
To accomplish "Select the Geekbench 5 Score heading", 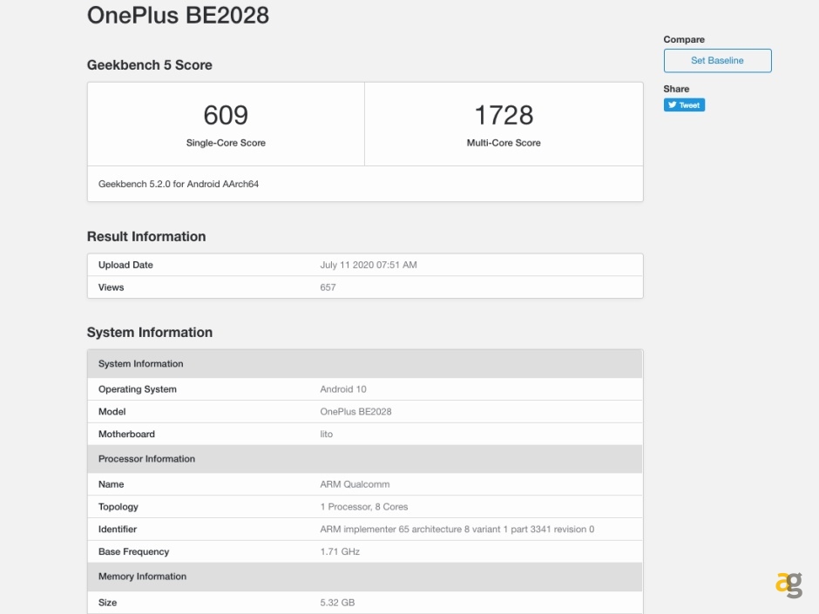I will [149, 64].
